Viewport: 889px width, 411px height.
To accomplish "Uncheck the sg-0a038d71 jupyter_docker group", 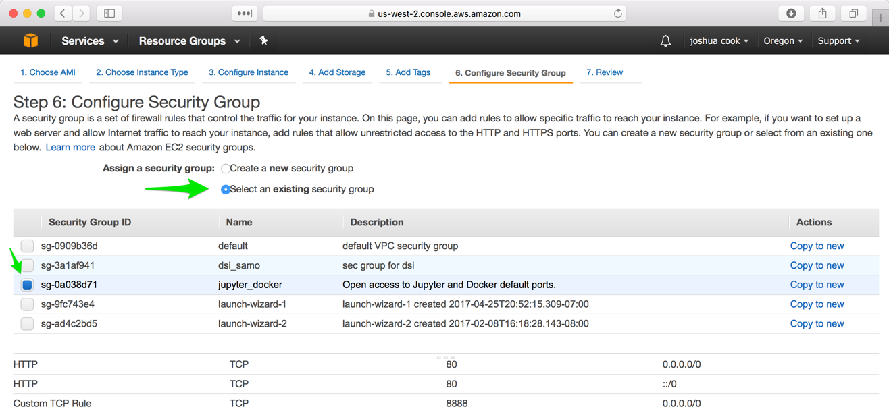I will click(x=27, y=285).
